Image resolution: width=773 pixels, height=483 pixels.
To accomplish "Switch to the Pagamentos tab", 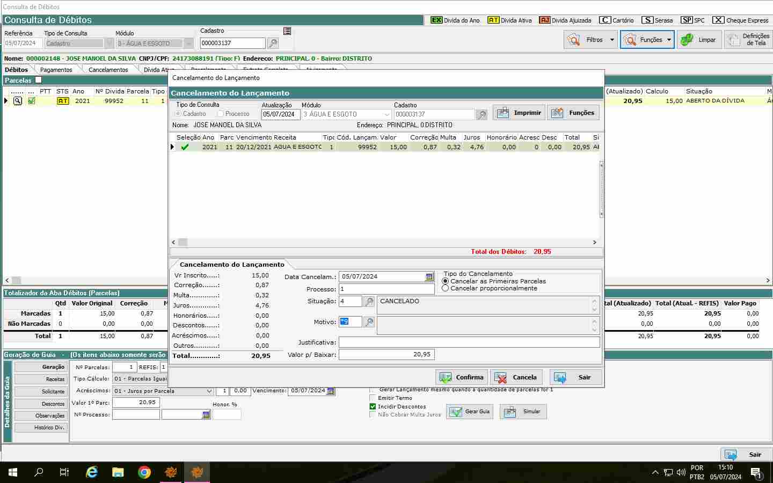I will pos(56,70).
